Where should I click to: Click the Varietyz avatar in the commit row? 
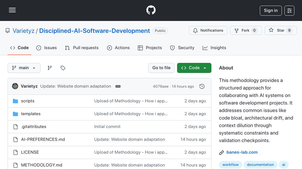coord(15,86)
